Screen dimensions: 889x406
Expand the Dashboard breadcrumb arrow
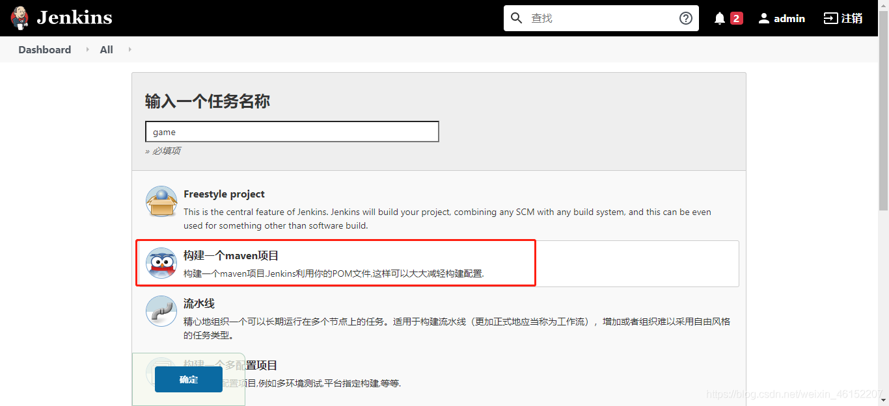[87, 49]
